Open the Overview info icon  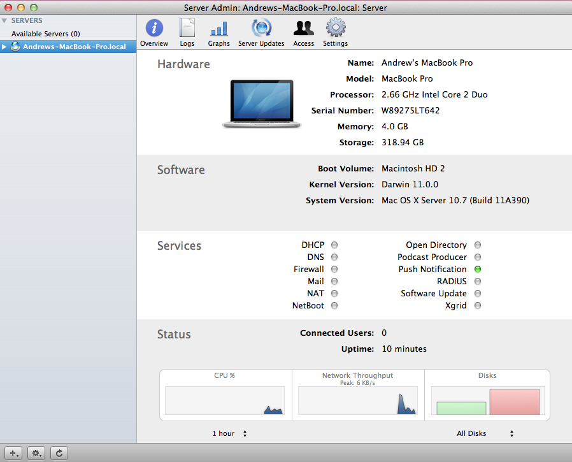click(x=154, y=28)
